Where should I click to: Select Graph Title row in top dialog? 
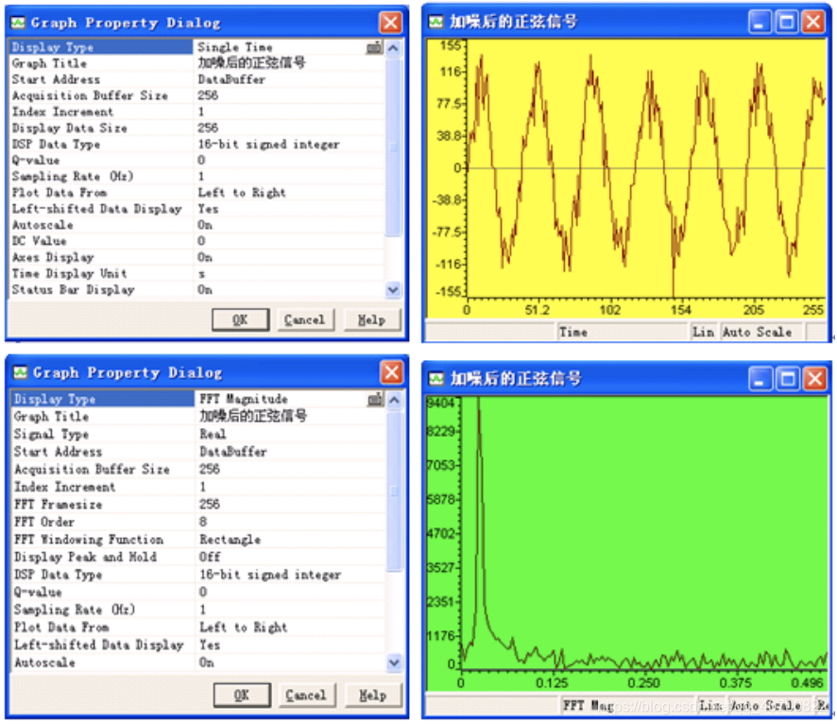pos(197,63)
